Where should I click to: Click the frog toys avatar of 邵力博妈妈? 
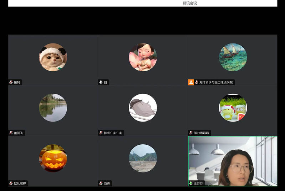point(233,108)
